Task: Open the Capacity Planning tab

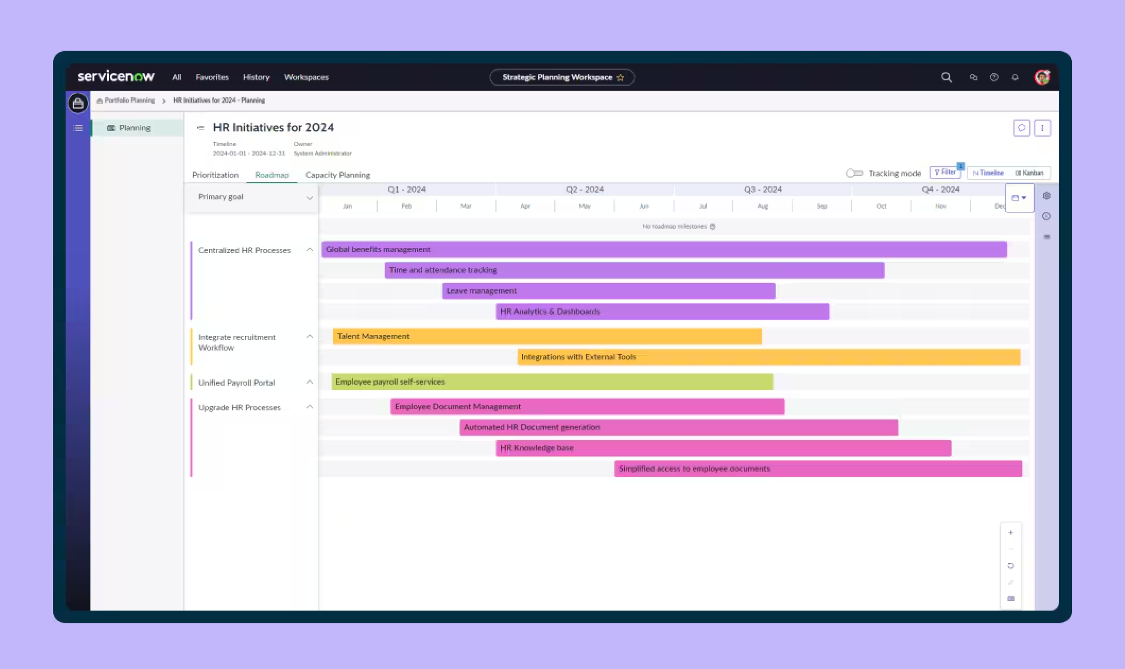Action: [x=337, y=175]
